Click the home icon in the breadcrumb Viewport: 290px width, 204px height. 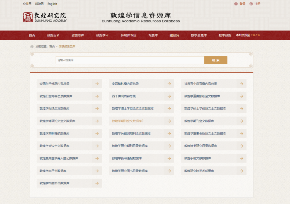tap(32, 46)
